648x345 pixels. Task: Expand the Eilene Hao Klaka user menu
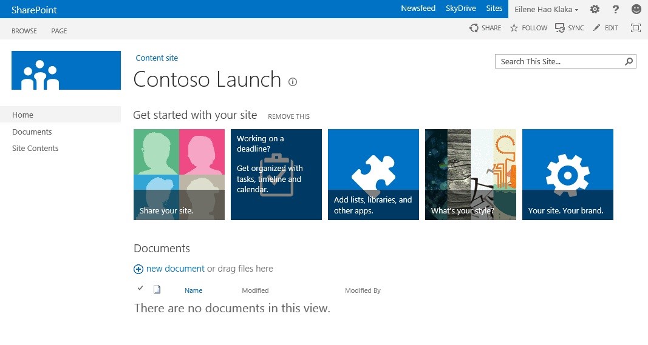pyautogui.click(x=547, y=9)
